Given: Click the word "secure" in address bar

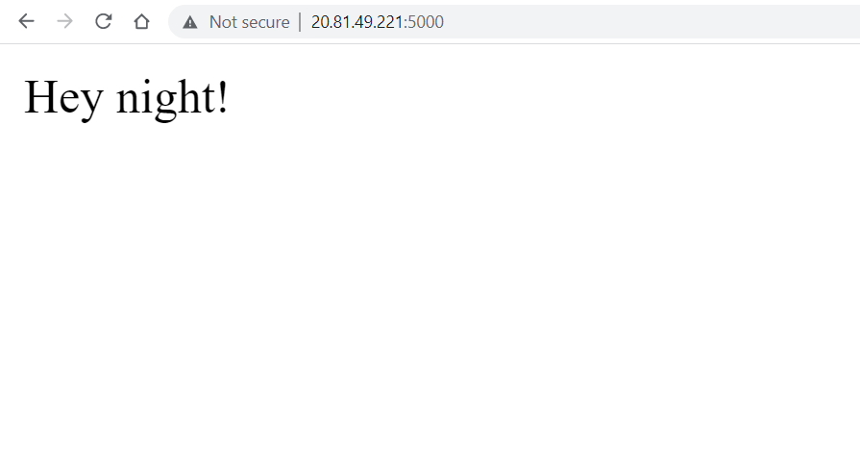Looking at the screenshot, I should coord(266,22).
